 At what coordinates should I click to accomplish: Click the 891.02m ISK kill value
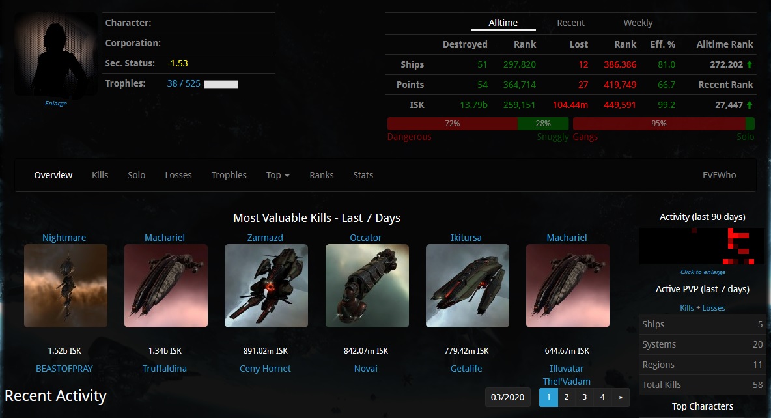coord(266,351)
